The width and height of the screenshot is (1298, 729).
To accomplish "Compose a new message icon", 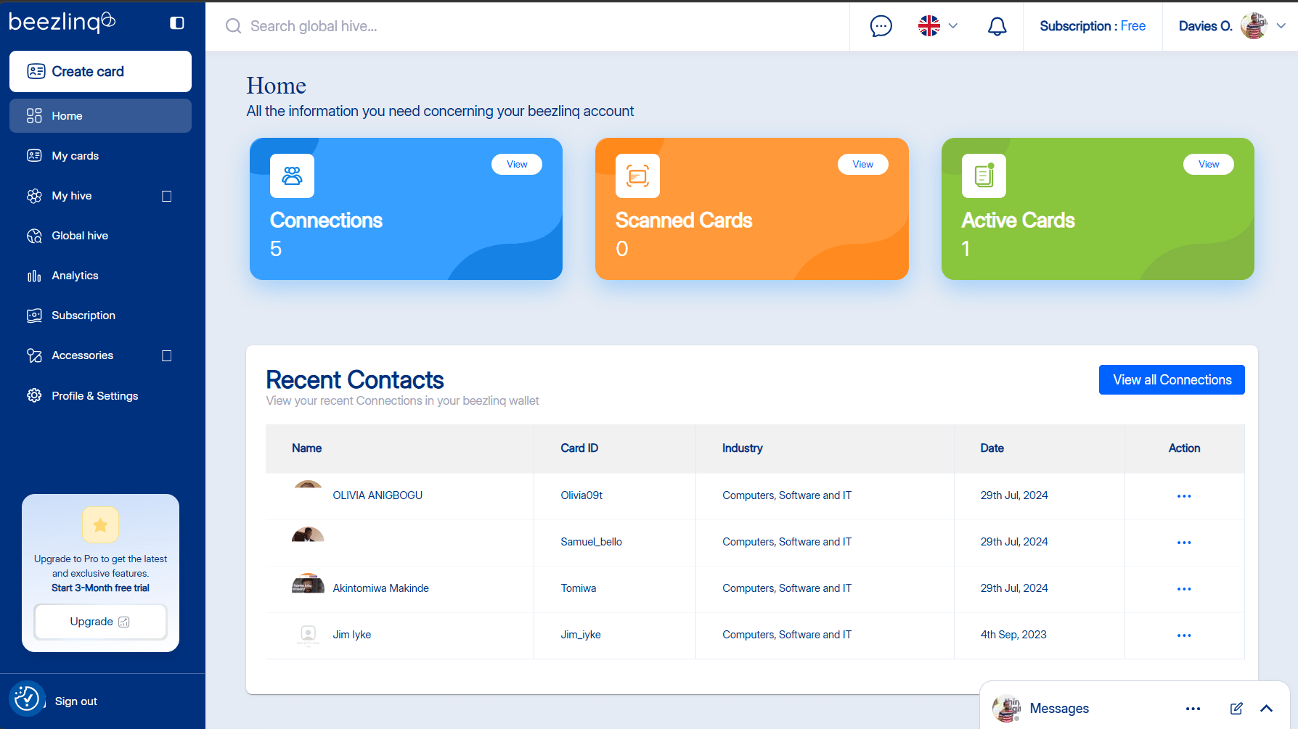I will click(1236, 709).
